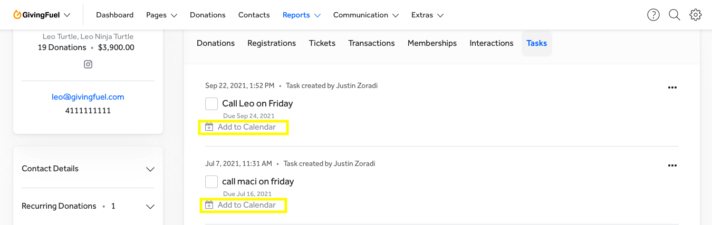Click the leo@givingfuel.com email link
Screen dimensions: 712x225
click(x=88, y=97)
